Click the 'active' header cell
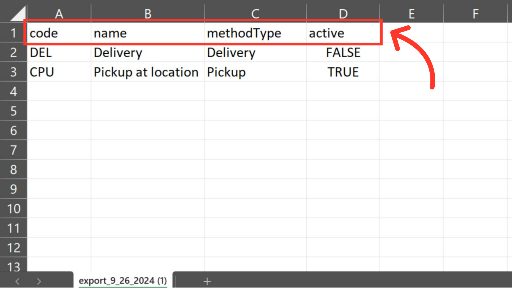The width and height of the screenshot is (512, 288). (343, 33)
